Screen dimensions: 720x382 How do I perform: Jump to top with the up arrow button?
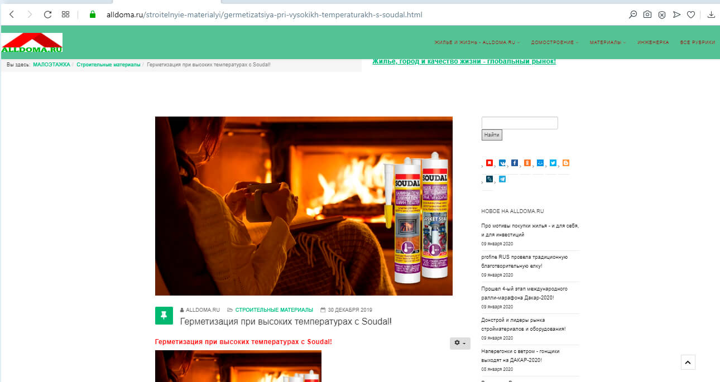[688, 362]
